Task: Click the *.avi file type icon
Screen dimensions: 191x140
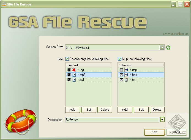Action: click(x=74, y=80)
